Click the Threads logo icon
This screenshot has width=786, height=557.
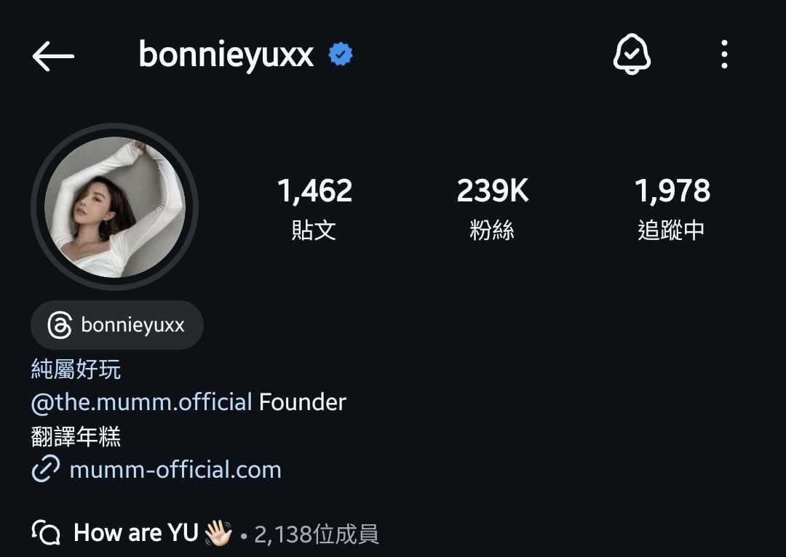point(60,325)
